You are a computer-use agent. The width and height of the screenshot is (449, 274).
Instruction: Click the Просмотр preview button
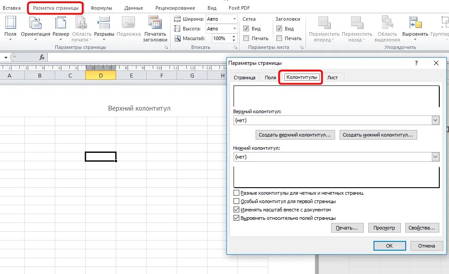pyautogui.click(x=384, y=228)
